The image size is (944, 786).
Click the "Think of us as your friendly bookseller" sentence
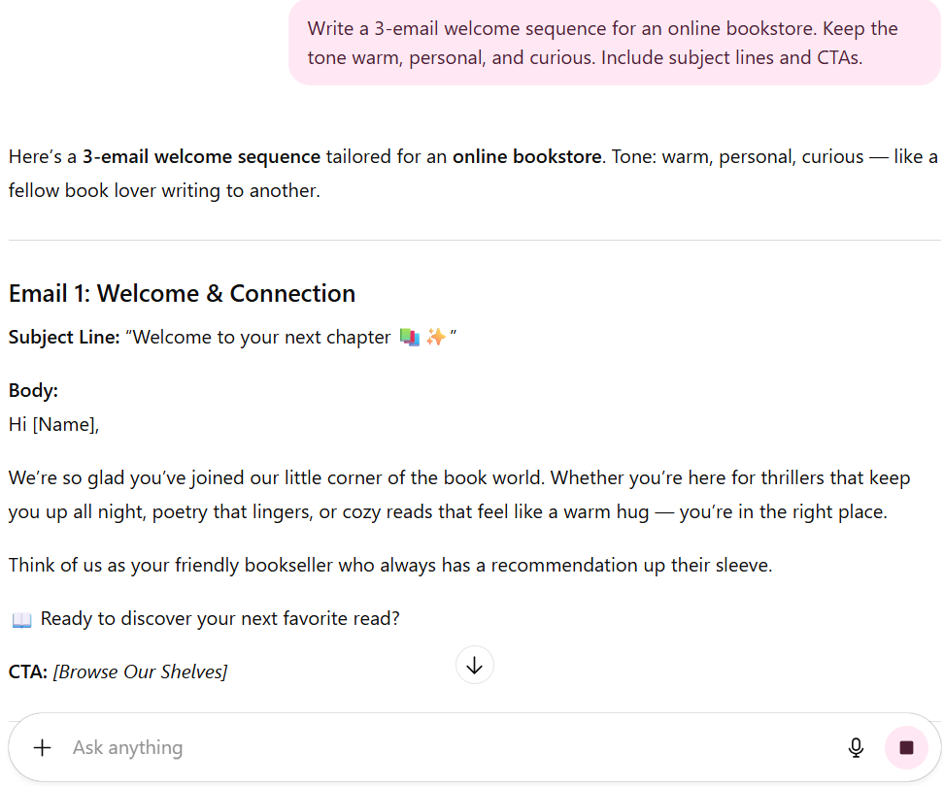[x=390, y=566]
